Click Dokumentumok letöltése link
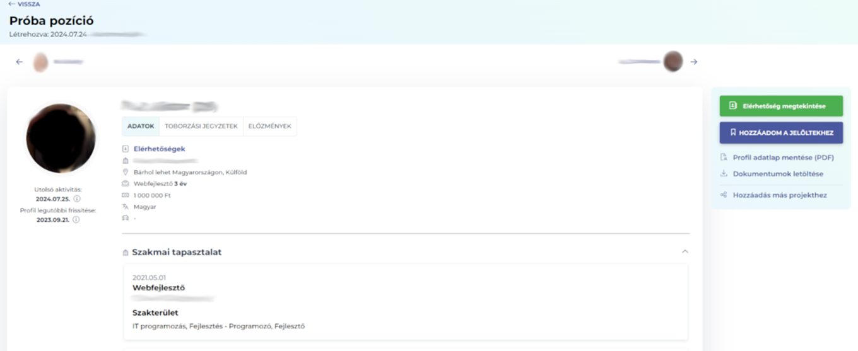Image resolution: width=858 pixels, height=351 pixels. tap(777, 174)
